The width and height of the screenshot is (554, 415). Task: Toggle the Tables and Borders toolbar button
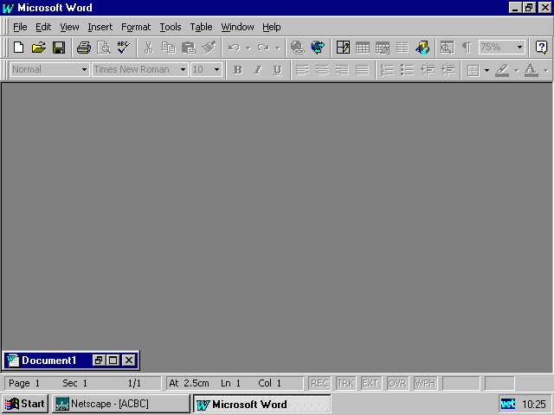[x=343, y=48]
